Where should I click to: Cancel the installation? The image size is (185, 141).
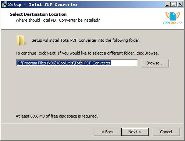click(166, 132)
